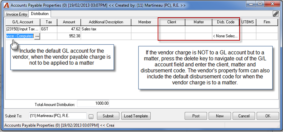Click the Load Template button
The width and height of the screenshot is (283, 132).
136,116
